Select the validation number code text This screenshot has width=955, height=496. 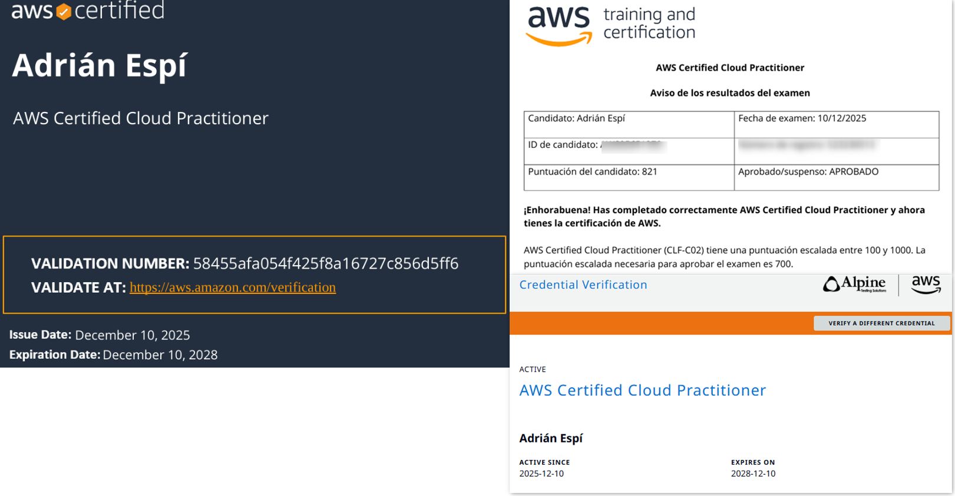click(325, 263)
